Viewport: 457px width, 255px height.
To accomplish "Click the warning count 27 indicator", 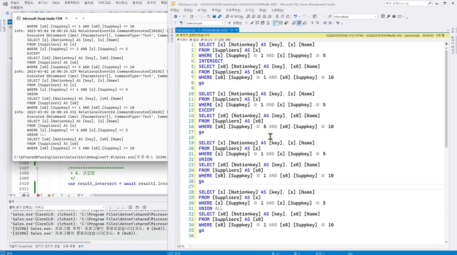I will [x=51, y=195].
